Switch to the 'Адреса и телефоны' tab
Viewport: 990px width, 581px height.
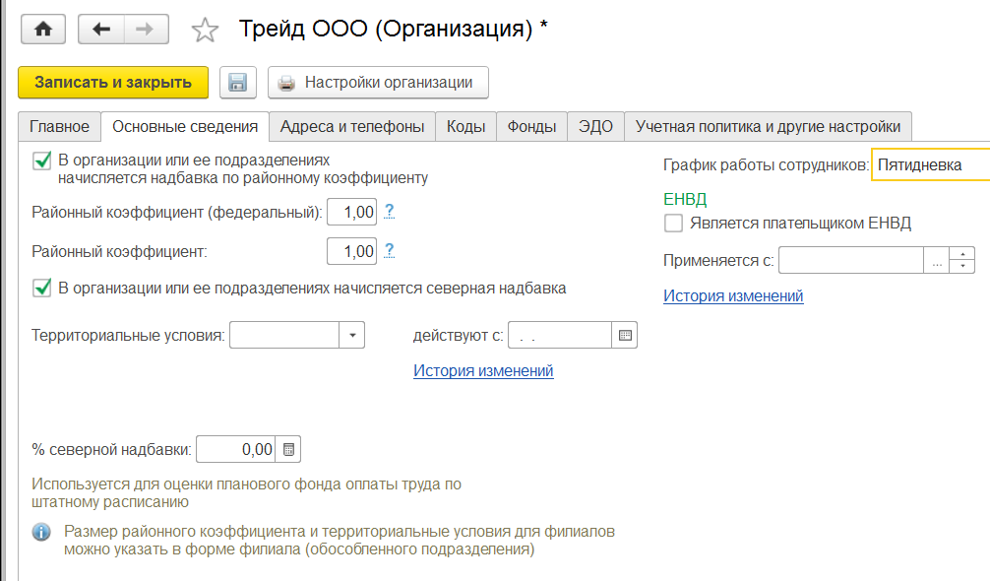[x=352, y=127]
